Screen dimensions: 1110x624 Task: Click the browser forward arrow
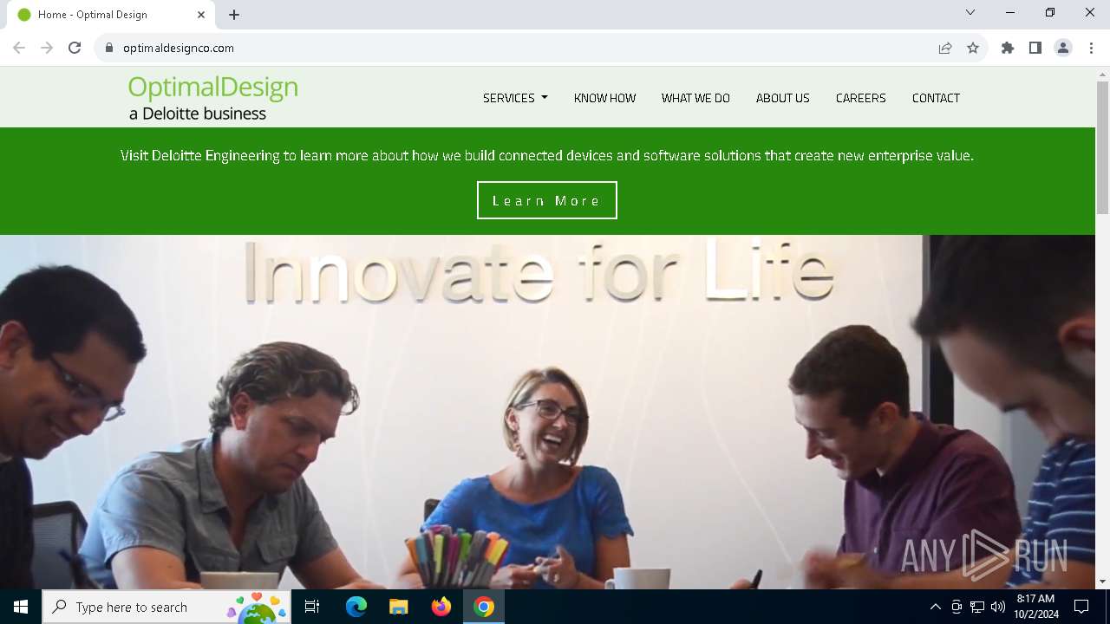[x=47, y=48]
